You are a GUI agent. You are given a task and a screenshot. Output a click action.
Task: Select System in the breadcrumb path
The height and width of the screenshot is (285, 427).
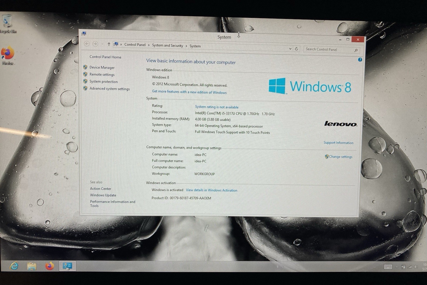[x=195, y=46]
